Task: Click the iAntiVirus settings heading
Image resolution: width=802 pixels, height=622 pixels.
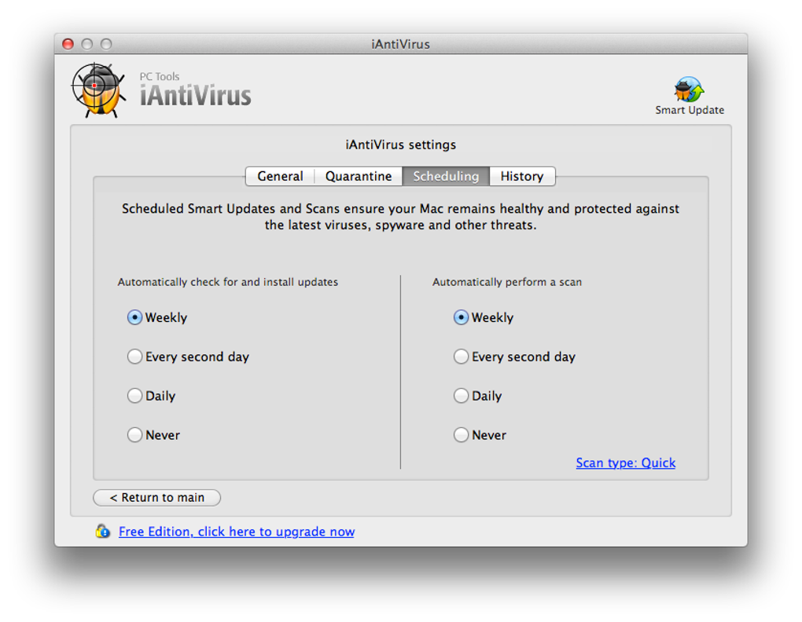Action: tap(400, 145)
